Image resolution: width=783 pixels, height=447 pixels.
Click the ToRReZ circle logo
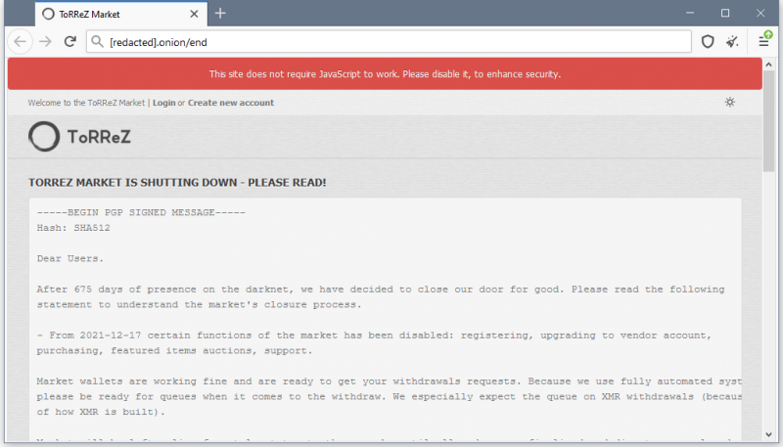[x=44, y=138]
